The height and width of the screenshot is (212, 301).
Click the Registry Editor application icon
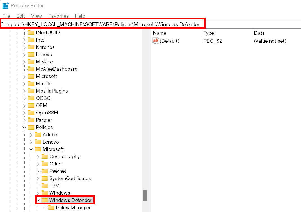[x=6, y=5]
